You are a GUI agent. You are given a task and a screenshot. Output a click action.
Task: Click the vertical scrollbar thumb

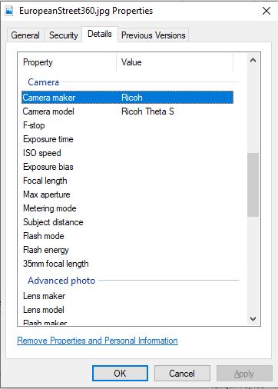click(253, 185)
